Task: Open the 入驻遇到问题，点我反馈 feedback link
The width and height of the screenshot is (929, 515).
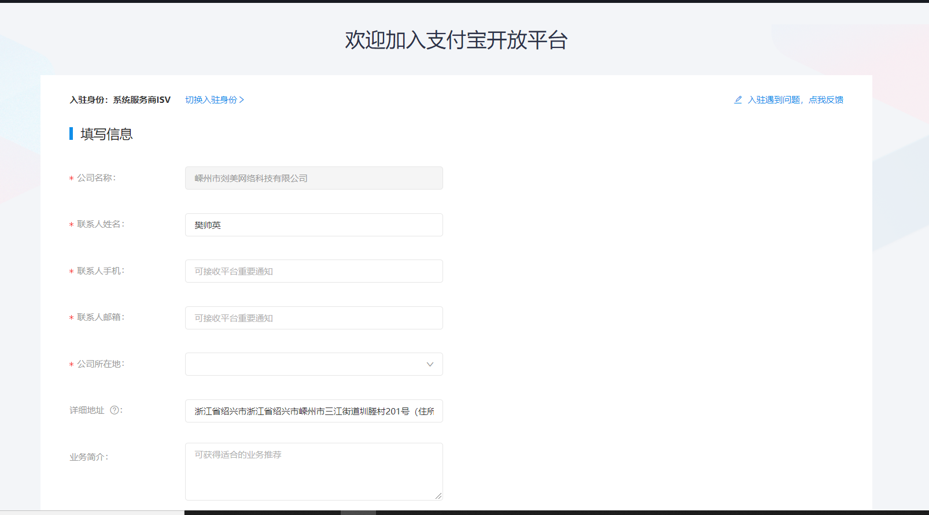Action: click(795, 100)
